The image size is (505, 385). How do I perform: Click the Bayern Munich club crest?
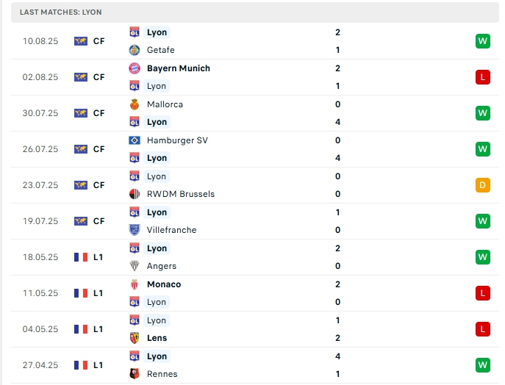[x=135, y=68]
